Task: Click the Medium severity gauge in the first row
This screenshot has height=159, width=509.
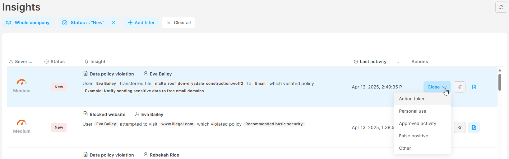Action: click(21, 82)
